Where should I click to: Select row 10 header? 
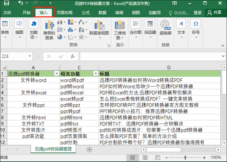pos(3,130)
